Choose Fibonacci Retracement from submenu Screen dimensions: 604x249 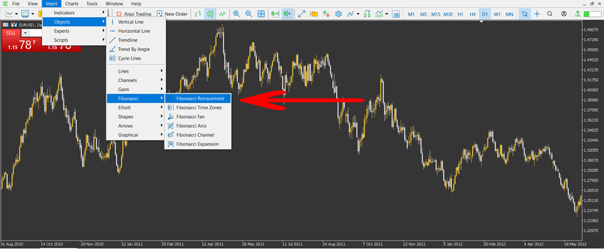click(198, 98)
